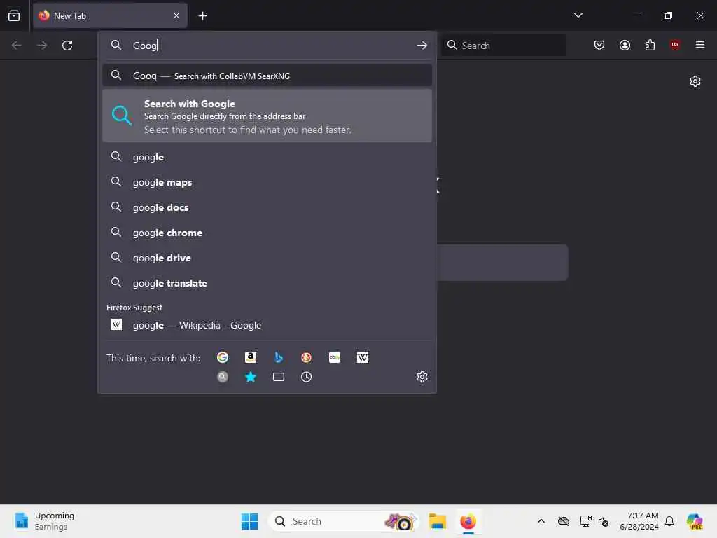
Task: Search history with the clock icon
Action: tap(307, 377)
